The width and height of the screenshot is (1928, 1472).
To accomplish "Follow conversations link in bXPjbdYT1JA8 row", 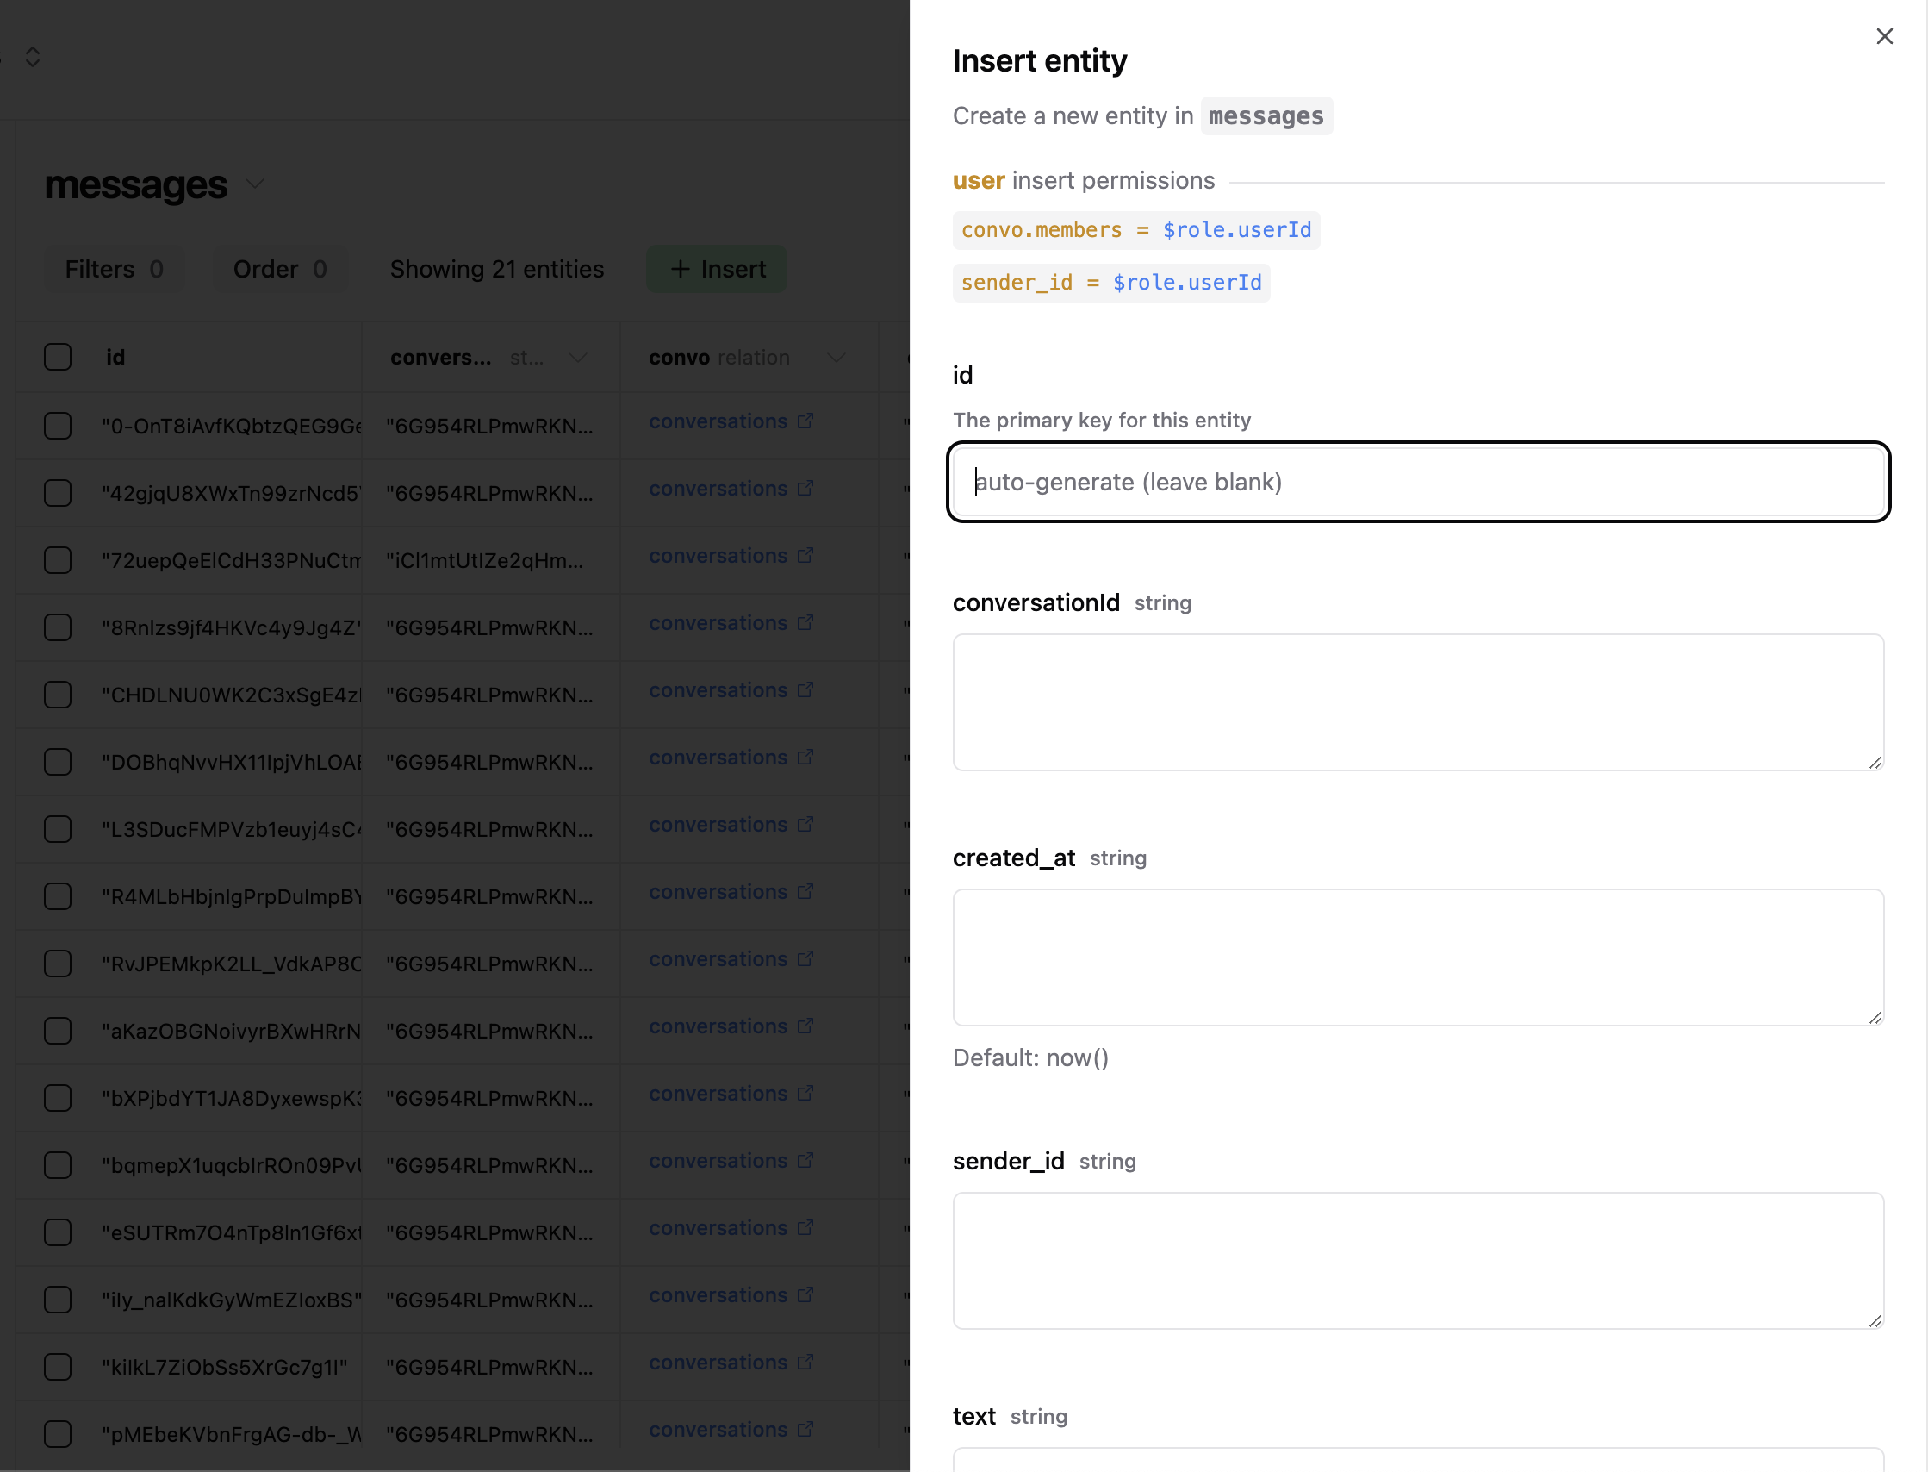I will tap(718, 1094).
